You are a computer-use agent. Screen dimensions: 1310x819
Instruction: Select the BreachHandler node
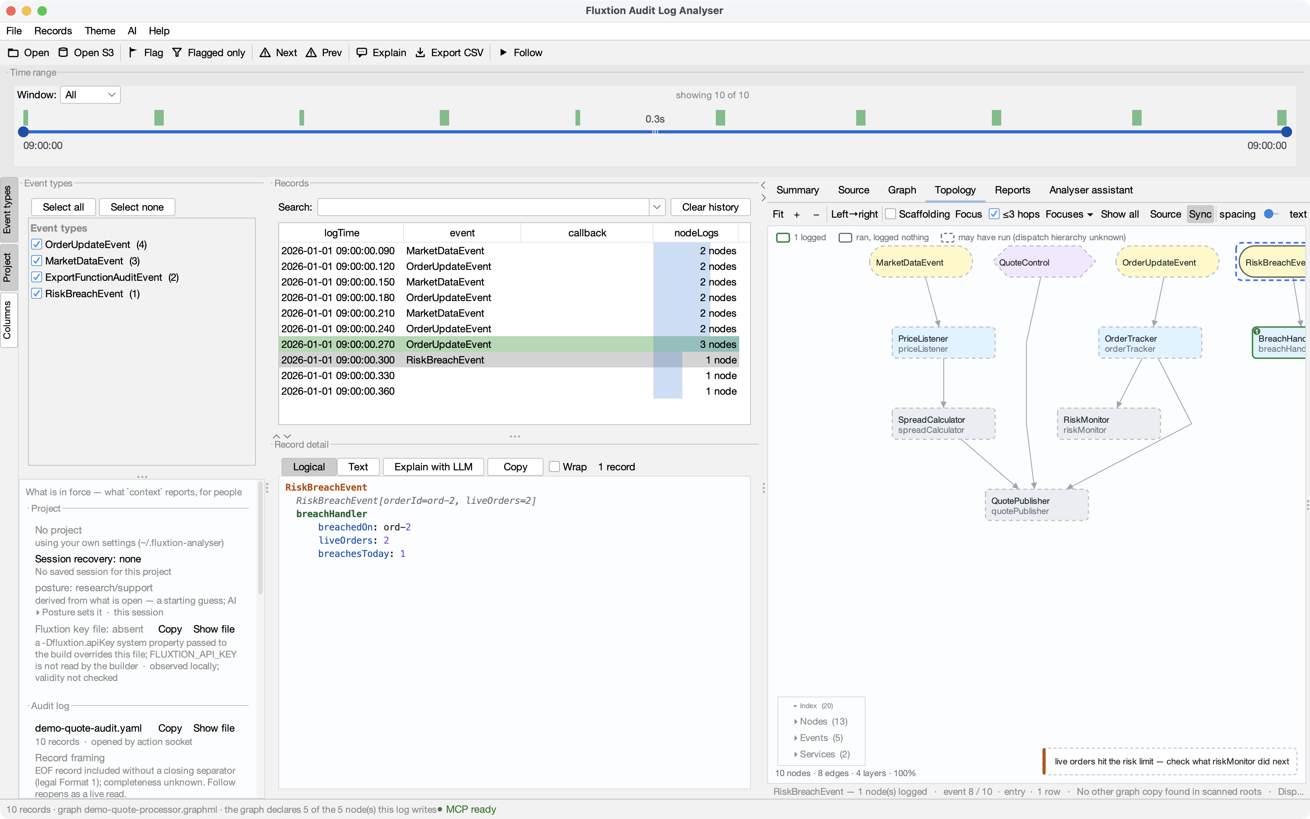coord(1279,343)
